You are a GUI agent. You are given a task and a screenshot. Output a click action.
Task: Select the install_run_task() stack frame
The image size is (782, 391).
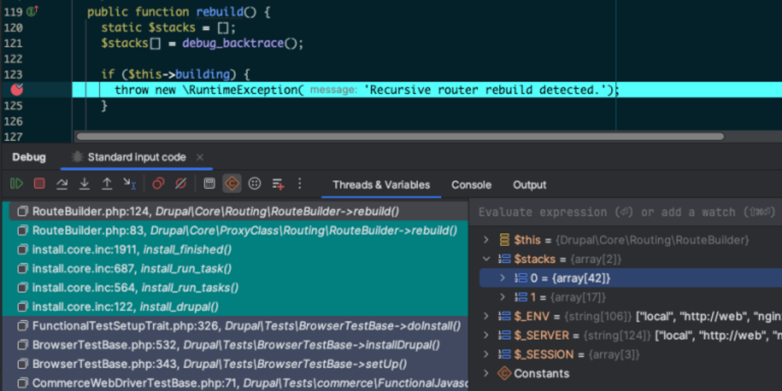coord(235,268)
